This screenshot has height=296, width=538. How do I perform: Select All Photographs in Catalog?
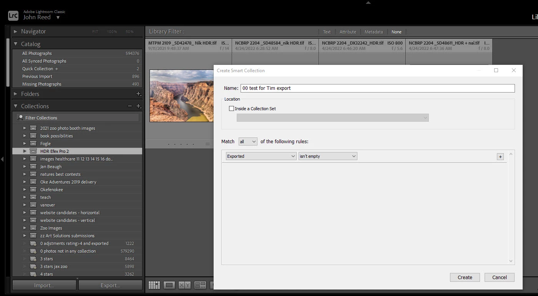tap(77, 53)
